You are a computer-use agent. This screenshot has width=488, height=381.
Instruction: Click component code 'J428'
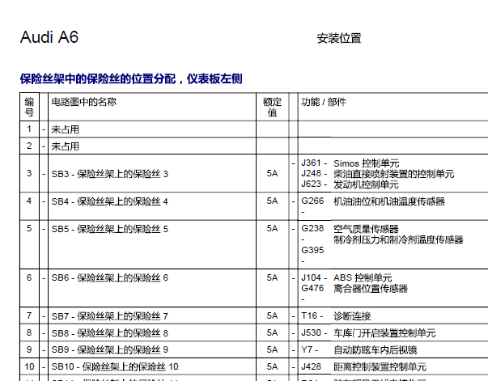pyautogui.click(x=311, y=366)
